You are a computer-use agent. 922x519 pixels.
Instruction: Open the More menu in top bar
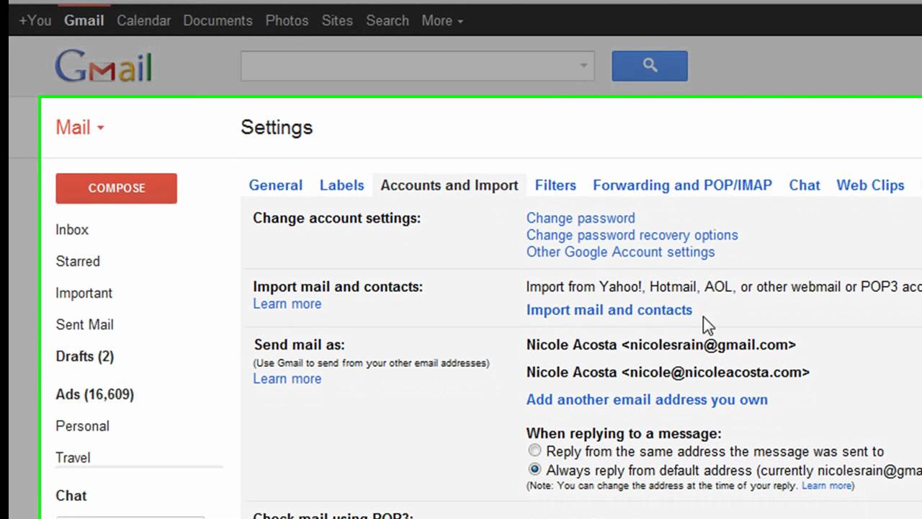(442, 21)
